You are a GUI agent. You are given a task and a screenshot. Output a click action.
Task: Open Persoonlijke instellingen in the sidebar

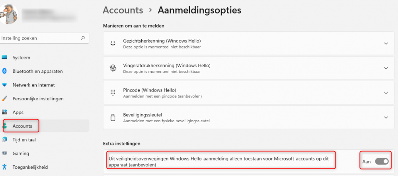point(38,99)
